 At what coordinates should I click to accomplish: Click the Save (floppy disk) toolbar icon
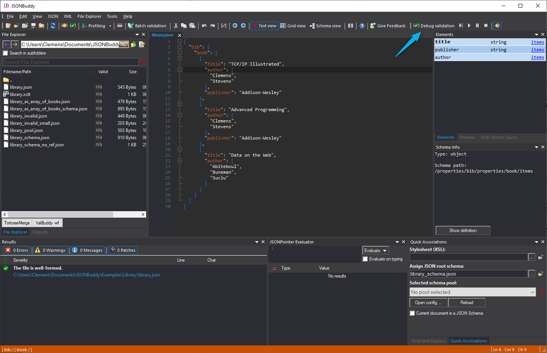(x=33, y=26)
